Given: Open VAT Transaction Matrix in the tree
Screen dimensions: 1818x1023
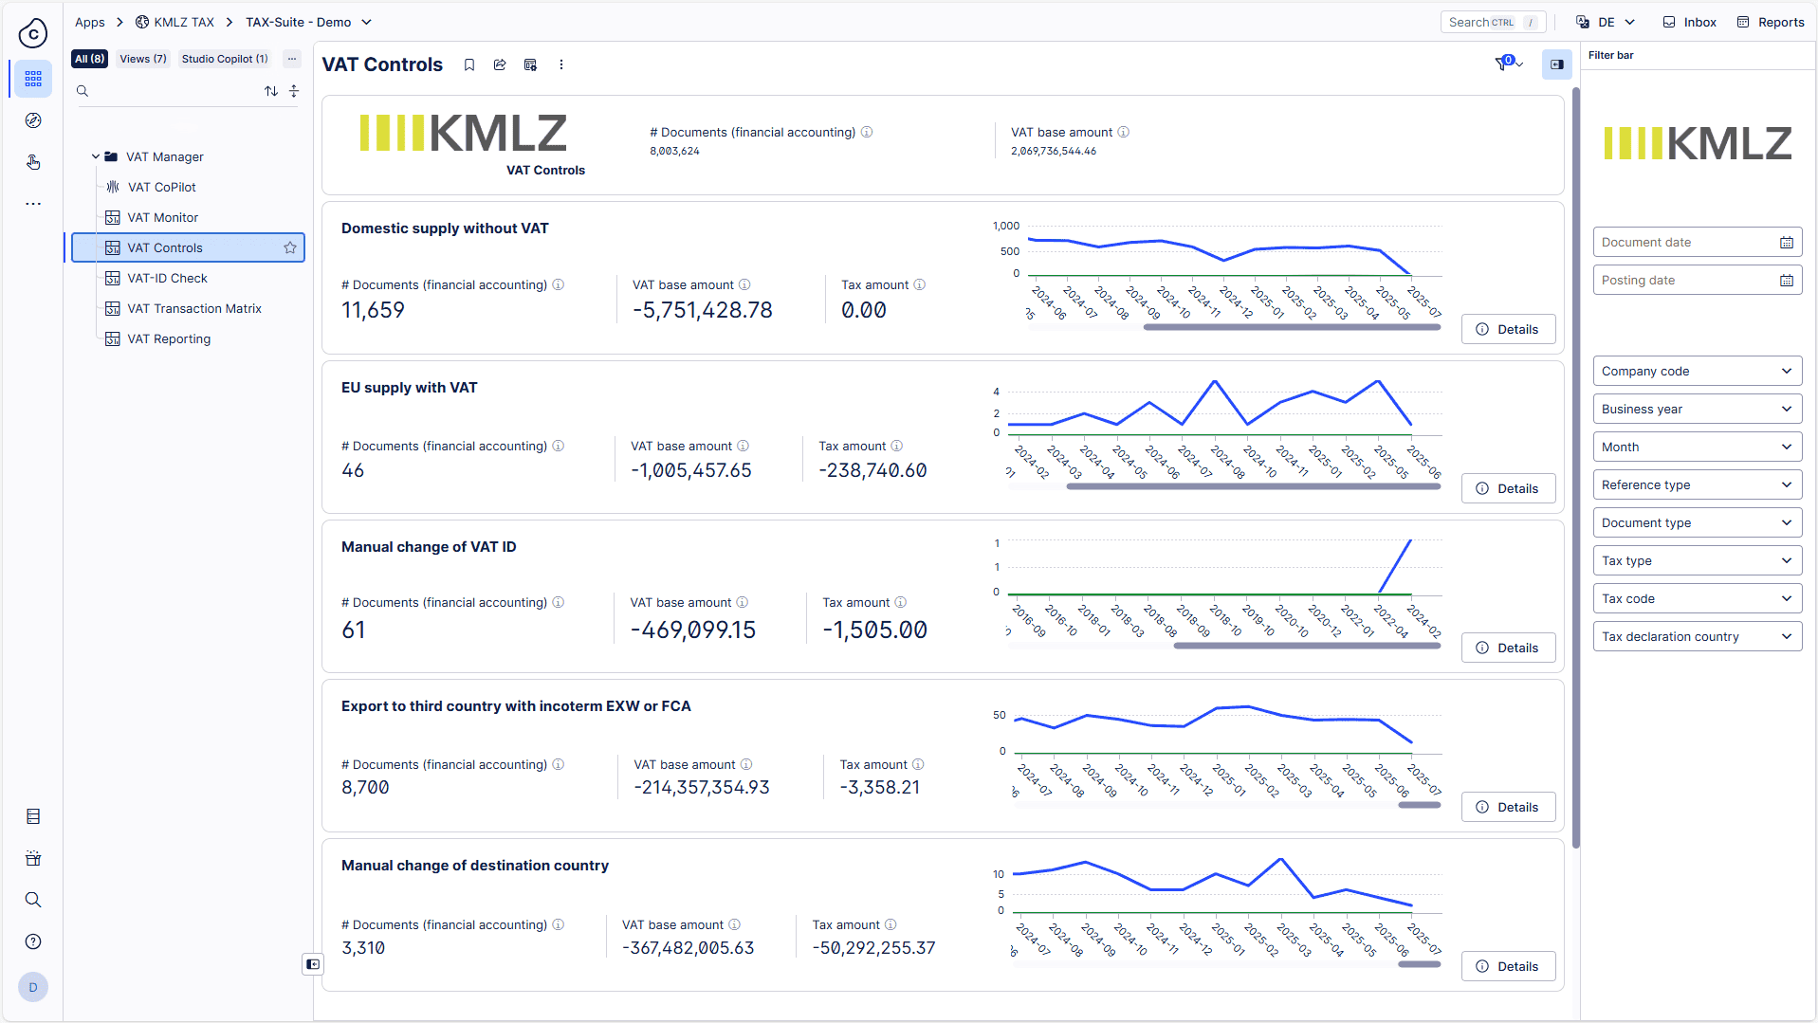Looking at the screenshot, I should [x=194, y=308].
